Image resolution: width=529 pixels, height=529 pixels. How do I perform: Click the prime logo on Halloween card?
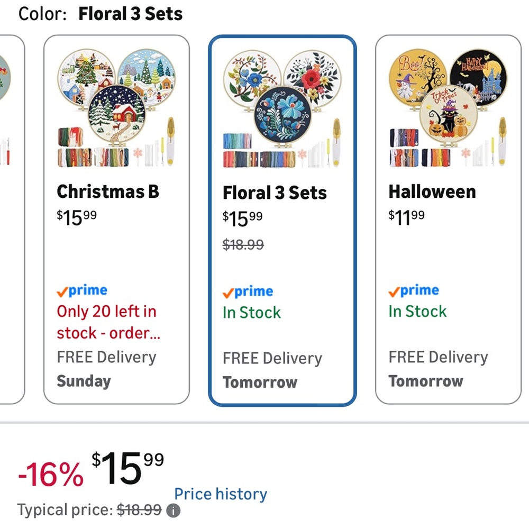coord(414,290)
